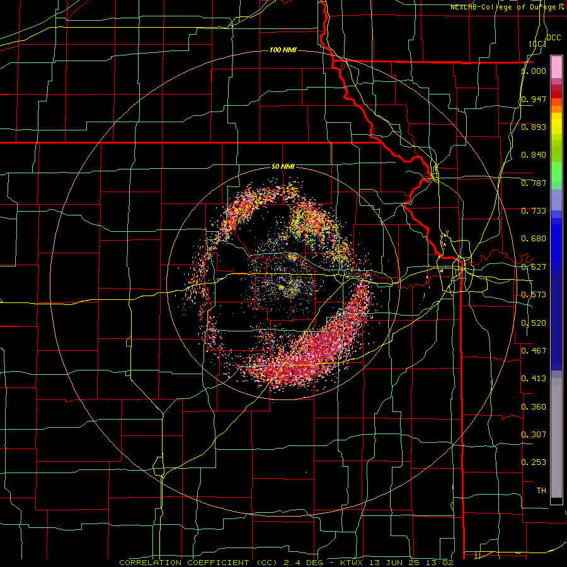Viewport: 567px width, 567px height.
Task: Click the TH threshold label
Action: pos(541,490)
